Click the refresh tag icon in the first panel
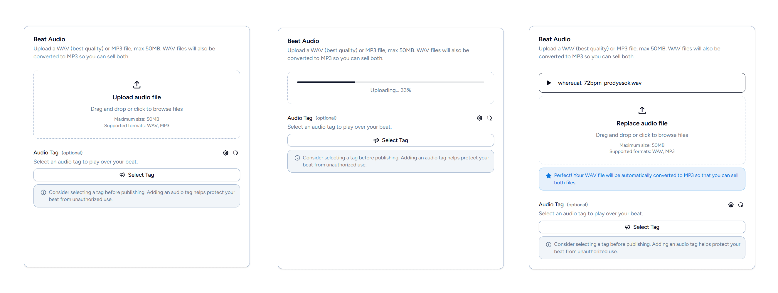This screenshot has width=778, height=293. (235, 153)
